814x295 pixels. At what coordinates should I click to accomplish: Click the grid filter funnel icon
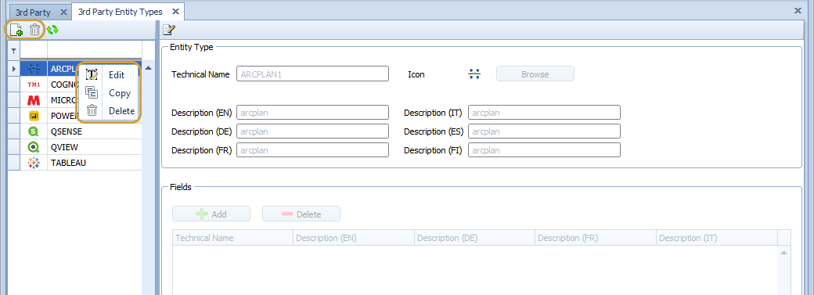pos(13,51)
